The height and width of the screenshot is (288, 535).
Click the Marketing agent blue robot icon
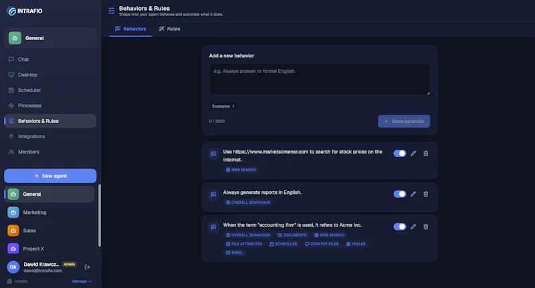click(x=13, y=212)
